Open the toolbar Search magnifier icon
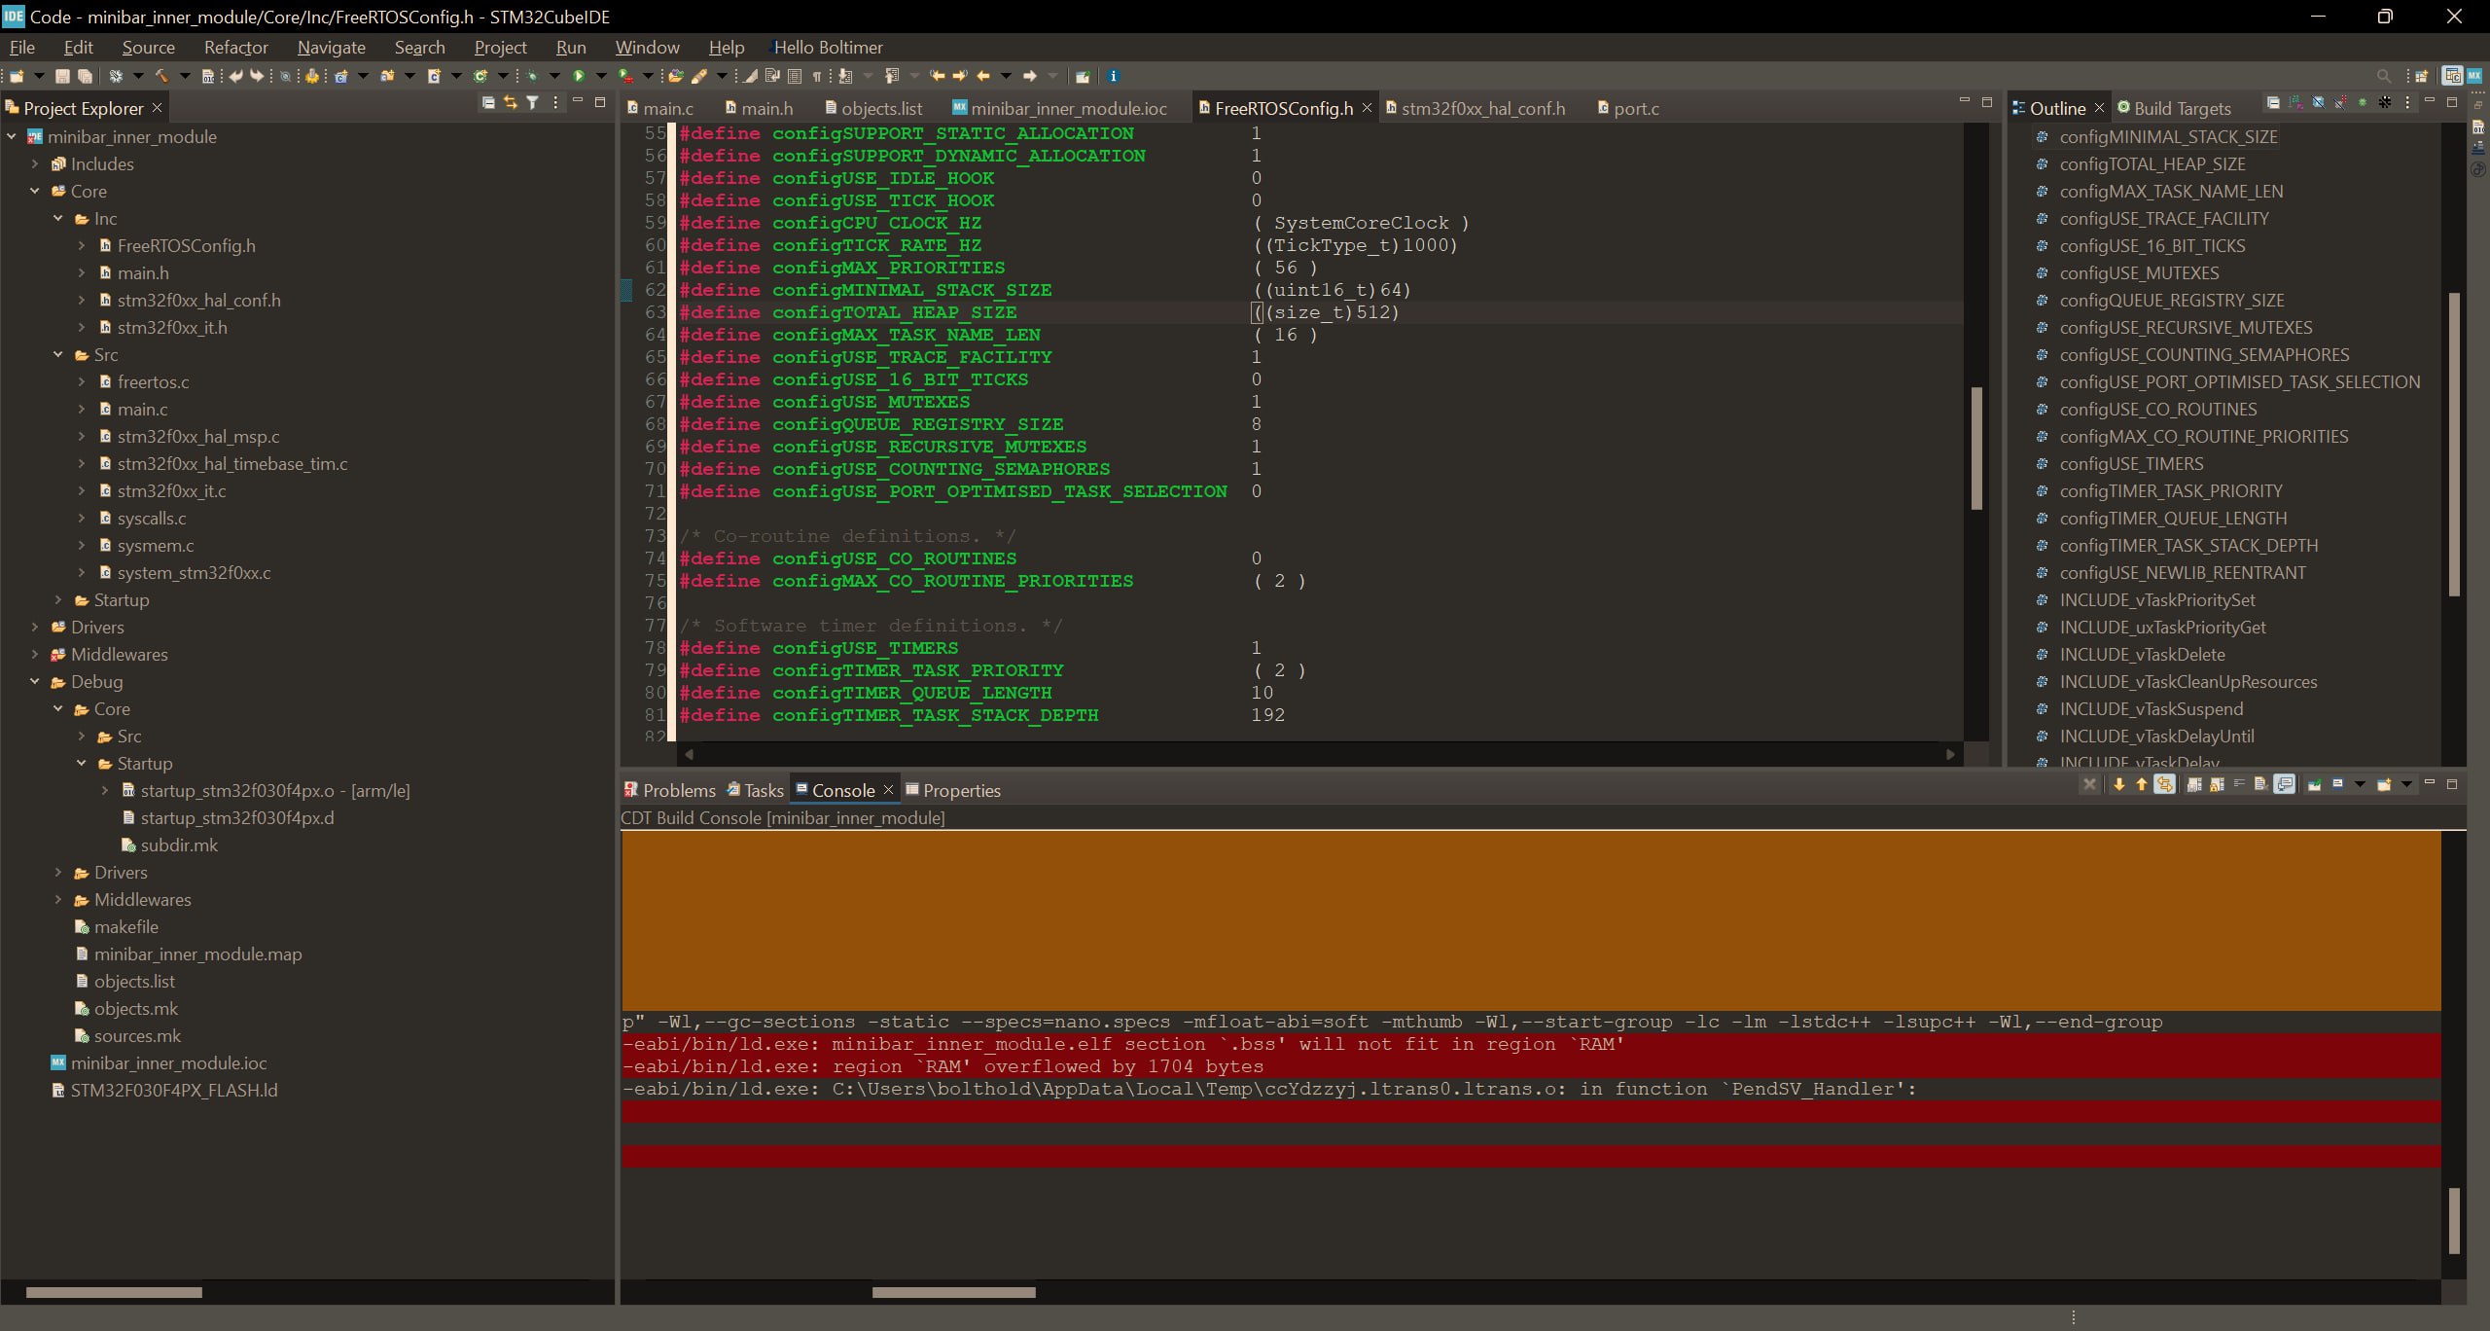Screen dimensions: 2490x1331 2383,76
